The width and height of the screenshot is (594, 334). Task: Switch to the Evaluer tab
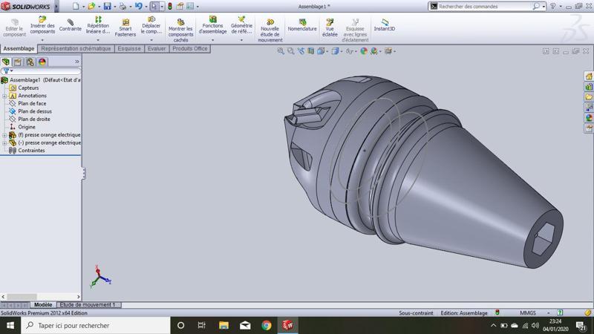tap(157, 49)
